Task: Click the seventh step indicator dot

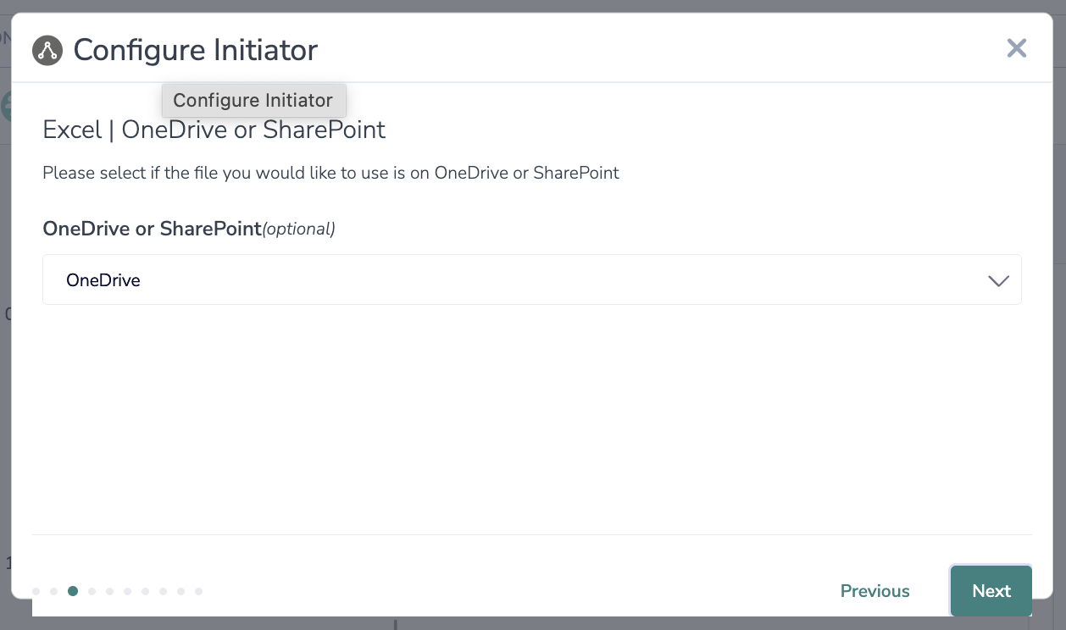Action: [x=145, y=591]
